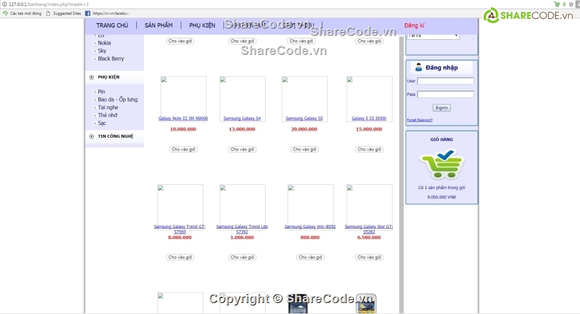Click price 20.000.000 text
The image size is (580, 314).
(304, 129)
